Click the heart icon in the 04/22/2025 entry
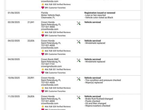Screen dimensions: 147x110 43,54
